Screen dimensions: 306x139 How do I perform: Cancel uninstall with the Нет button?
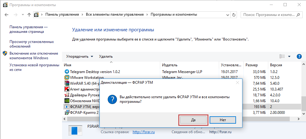[223, 120]
